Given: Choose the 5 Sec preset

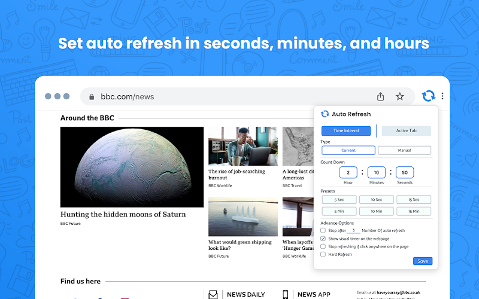Looking at the screenshot, I should tap(339, 200).
